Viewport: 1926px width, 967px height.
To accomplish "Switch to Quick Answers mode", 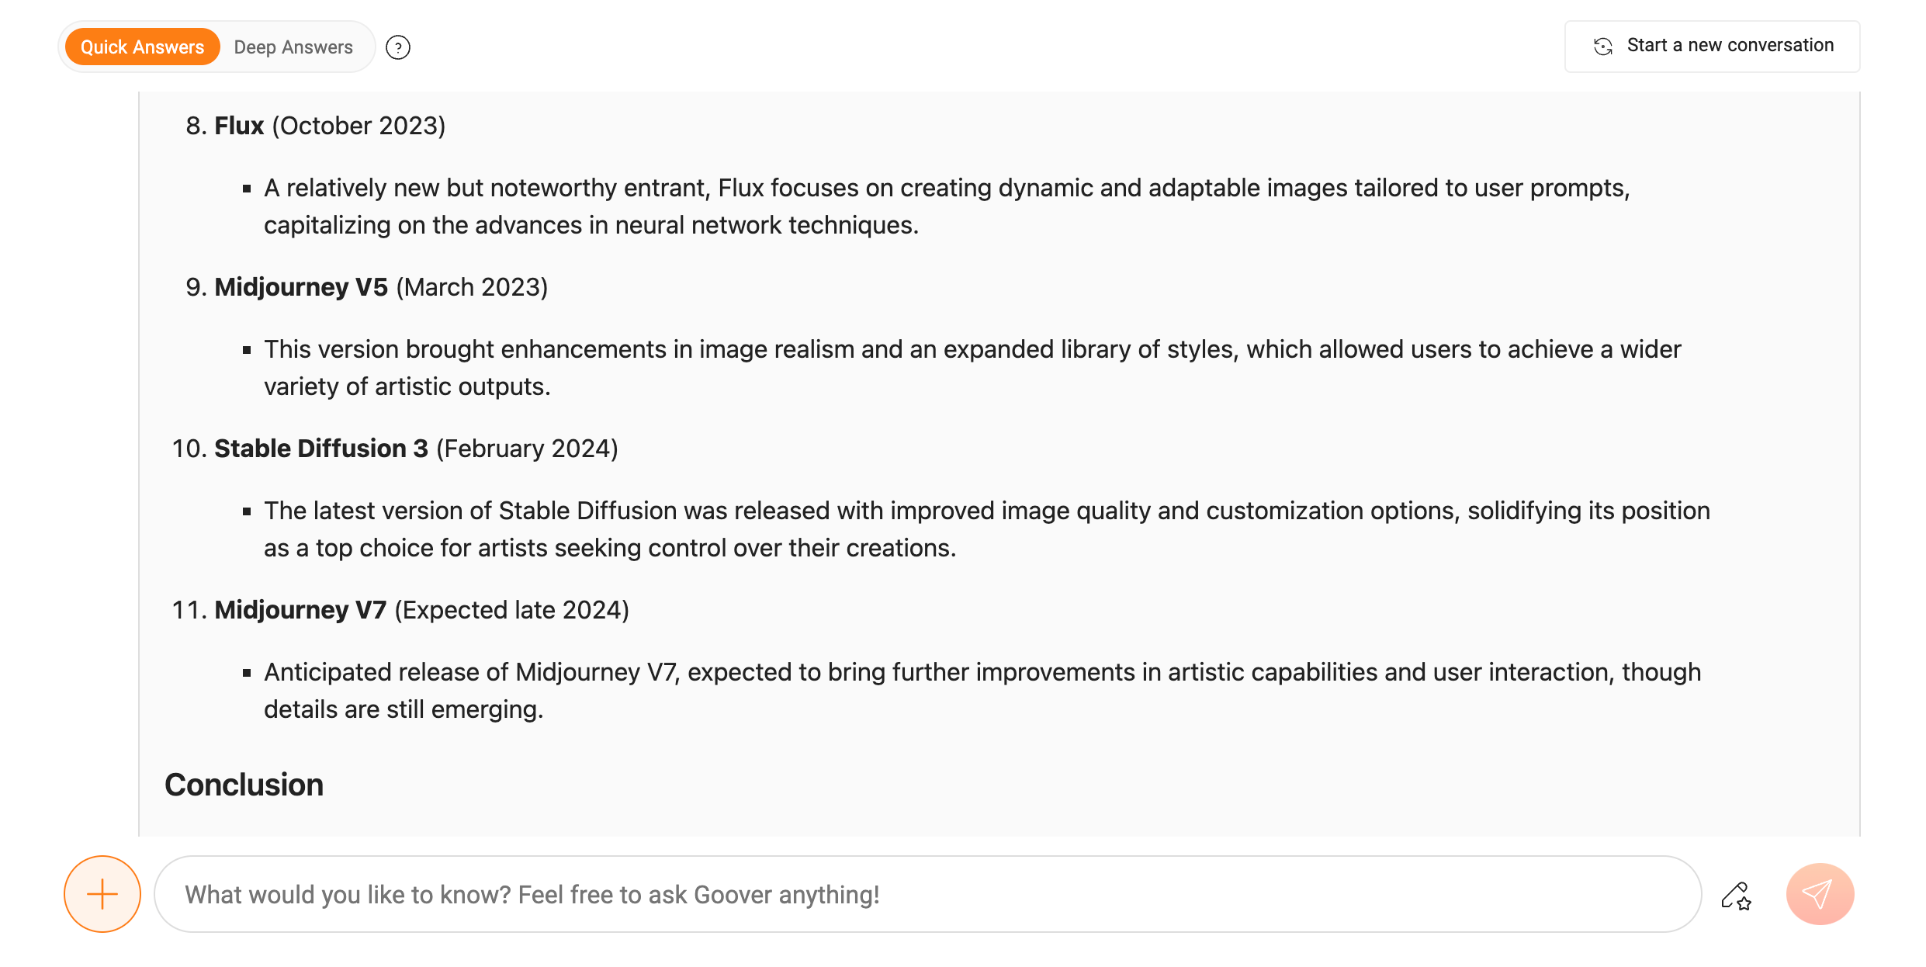I will coord(142,47).
